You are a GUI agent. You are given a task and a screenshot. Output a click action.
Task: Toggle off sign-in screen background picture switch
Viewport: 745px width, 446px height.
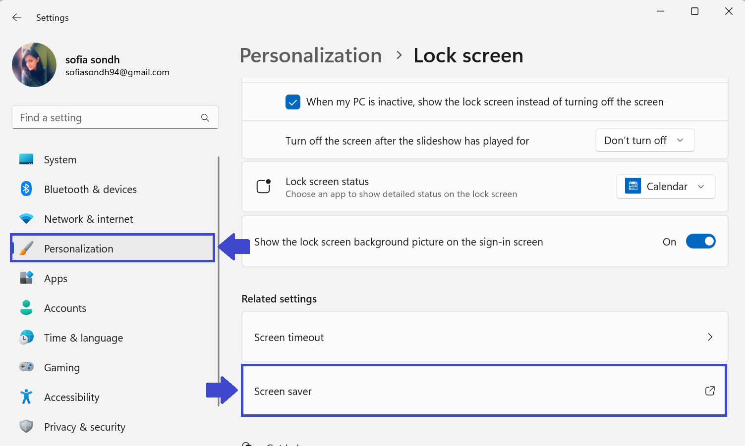(700, 242)
